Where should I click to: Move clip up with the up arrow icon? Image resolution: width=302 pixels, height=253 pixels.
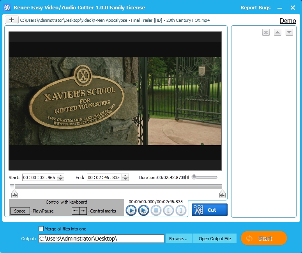click(x=277, y=33)
